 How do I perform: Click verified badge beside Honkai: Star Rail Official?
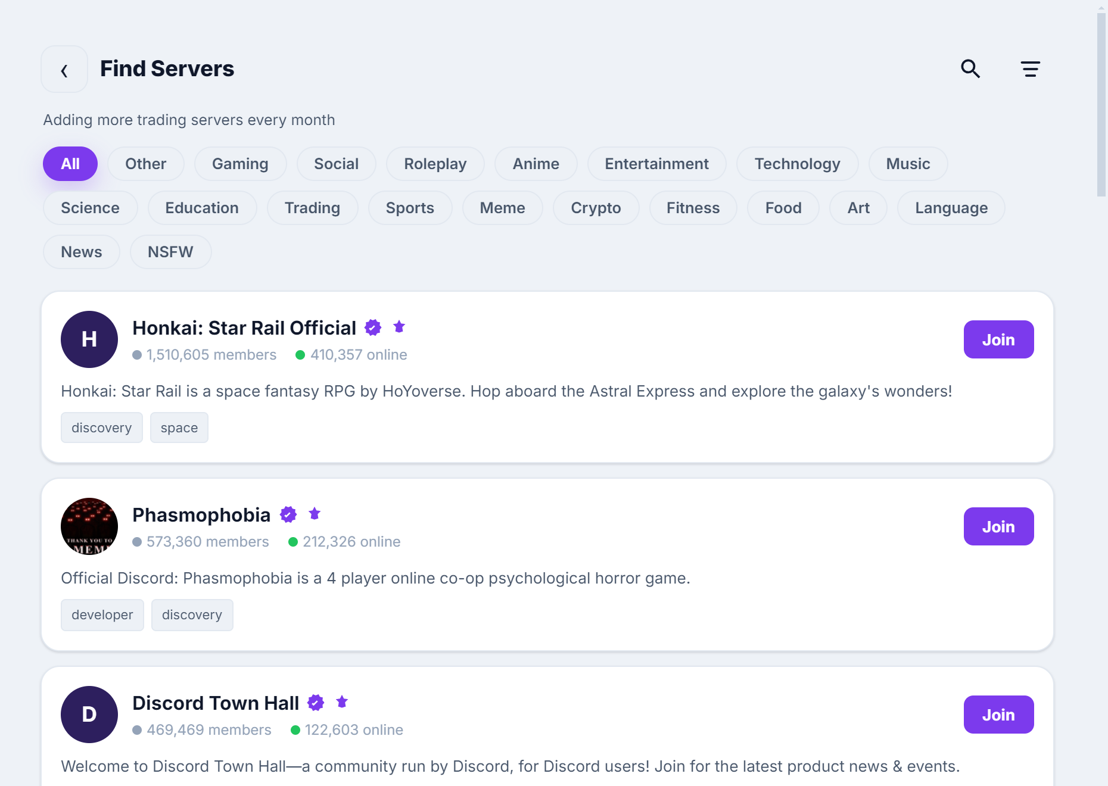point(373,327)
